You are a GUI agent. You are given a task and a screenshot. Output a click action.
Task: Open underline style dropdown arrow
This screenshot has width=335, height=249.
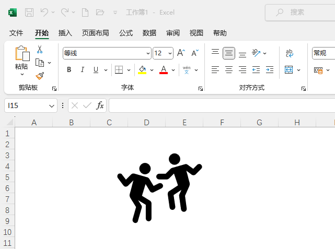106,70
